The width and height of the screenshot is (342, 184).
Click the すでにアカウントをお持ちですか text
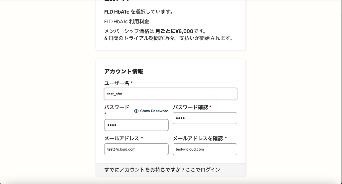(x=144, y=170)
